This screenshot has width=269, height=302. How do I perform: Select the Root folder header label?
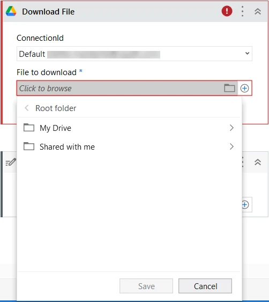pos(56,108)
